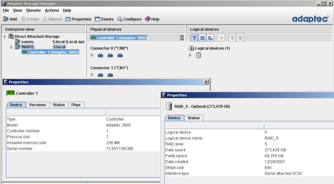Open the File menu
Image resolution: width=334 pixels, height=184 pixels.
point(6,10)
